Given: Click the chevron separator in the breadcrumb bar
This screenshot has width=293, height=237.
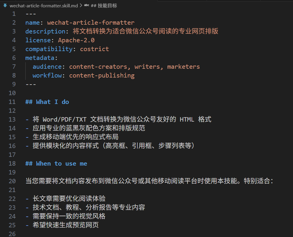Looking at the screenshot, I should pyautogui.click(x=81, y=5).
